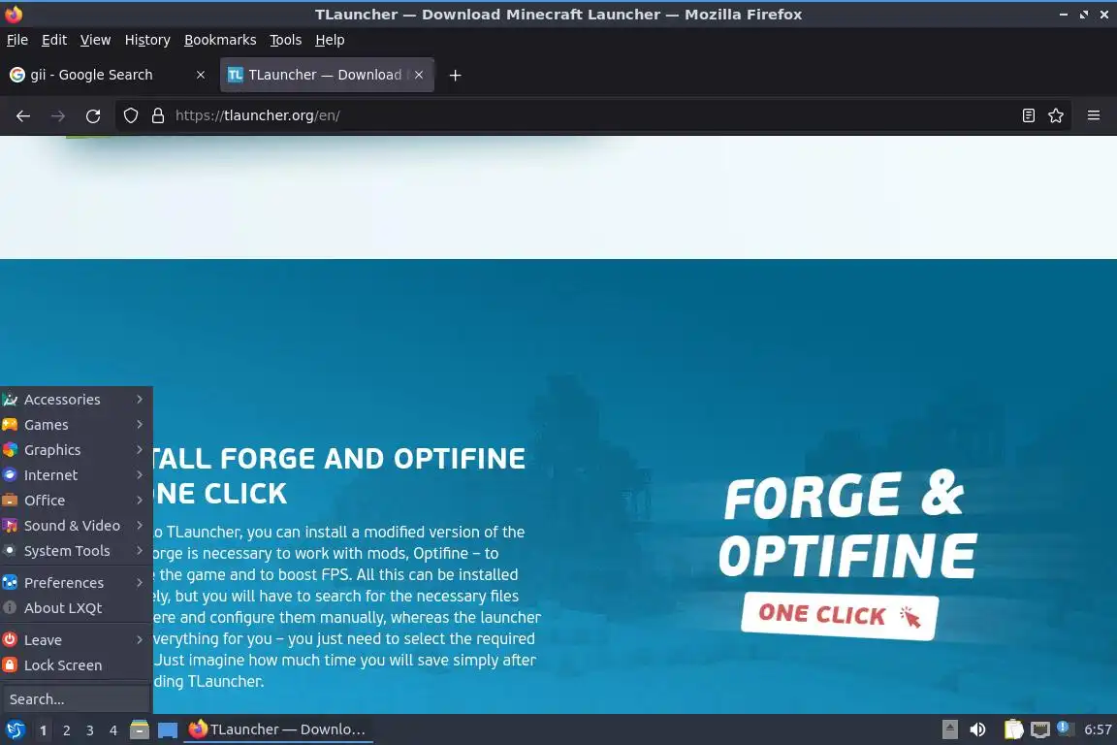This screenshot has height=745, width=1117.
Task: Open the clipboard manager tray icon
Action: [1013, 729]
